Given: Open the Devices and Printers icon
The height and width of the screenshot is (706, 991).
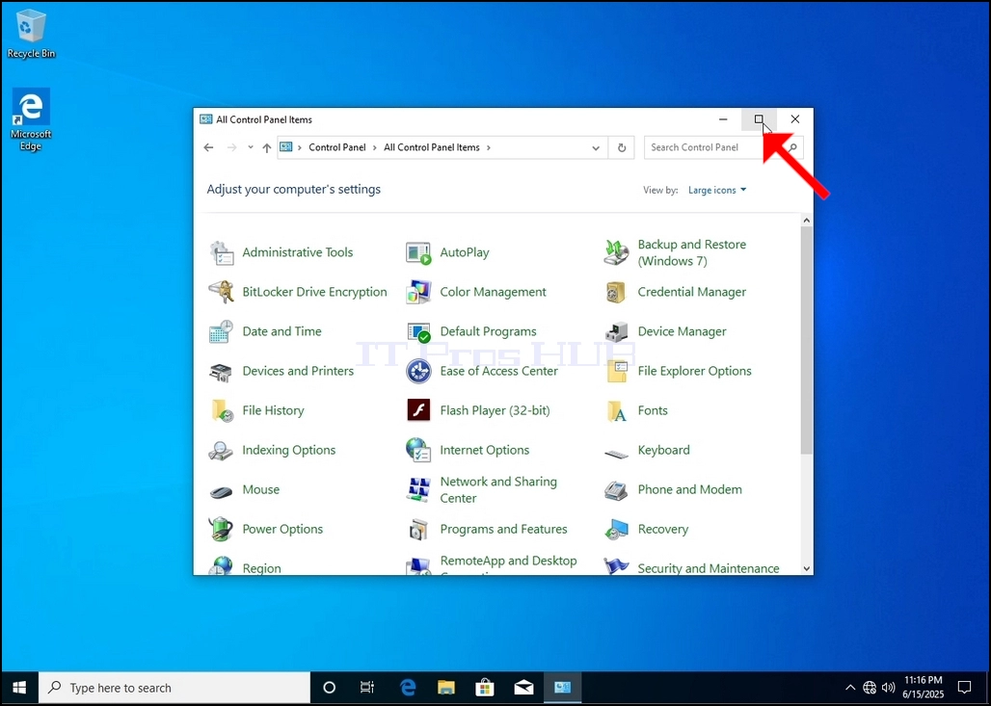Looking at the screenshot, I should pyautogui.click(x=221, y=372).
